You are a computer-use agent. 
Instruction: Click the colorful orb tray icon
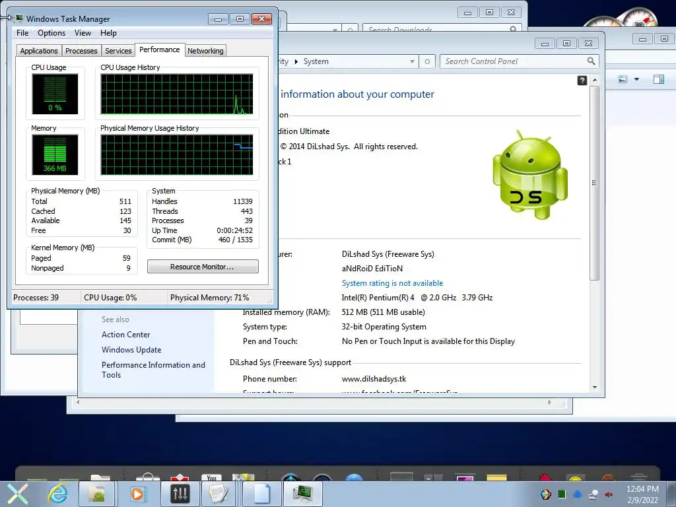546,494
